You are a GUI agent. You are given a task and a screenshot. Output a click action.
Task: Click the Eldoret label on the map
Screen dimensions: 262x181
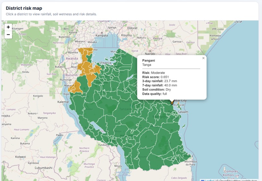pyautogui.click(x=132, y=28)
